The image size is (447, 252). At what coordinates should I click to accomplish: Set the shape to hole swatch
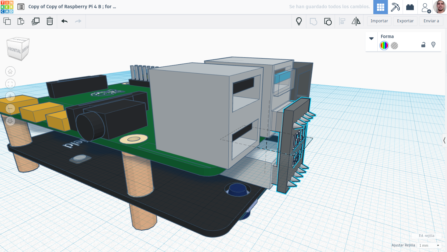tap(394, 46)
